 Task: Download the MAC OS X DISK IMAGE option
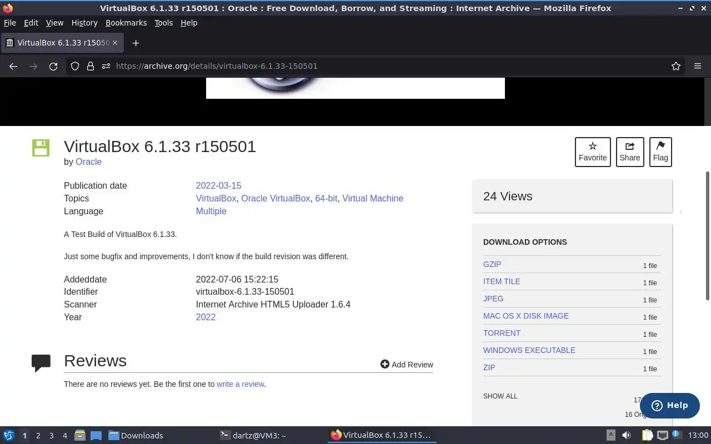[x=526, y=316]
